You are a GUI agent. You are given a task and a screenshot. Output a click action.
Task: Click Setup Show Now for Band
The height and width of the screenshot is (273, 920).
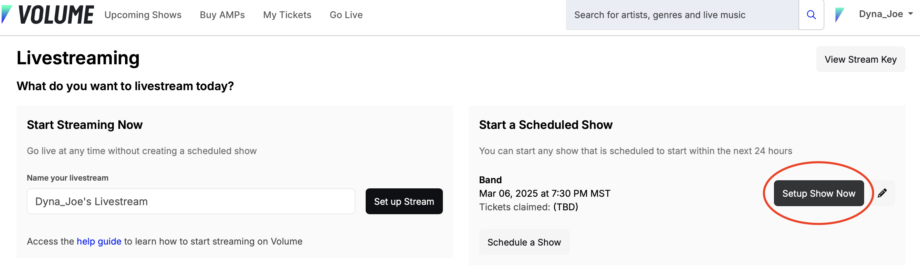819,193
